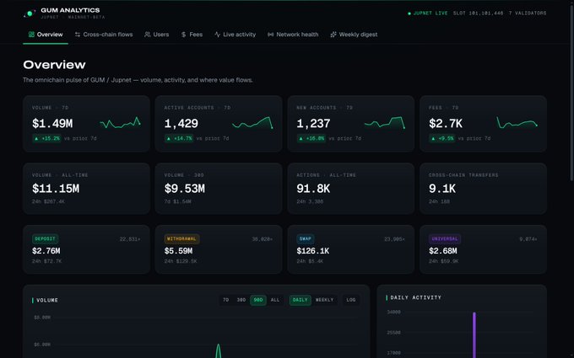The width and height of the screenshot is (574, 358).
Task: Click the VOLUME chart panel title
Action: [x=47, y=300]
